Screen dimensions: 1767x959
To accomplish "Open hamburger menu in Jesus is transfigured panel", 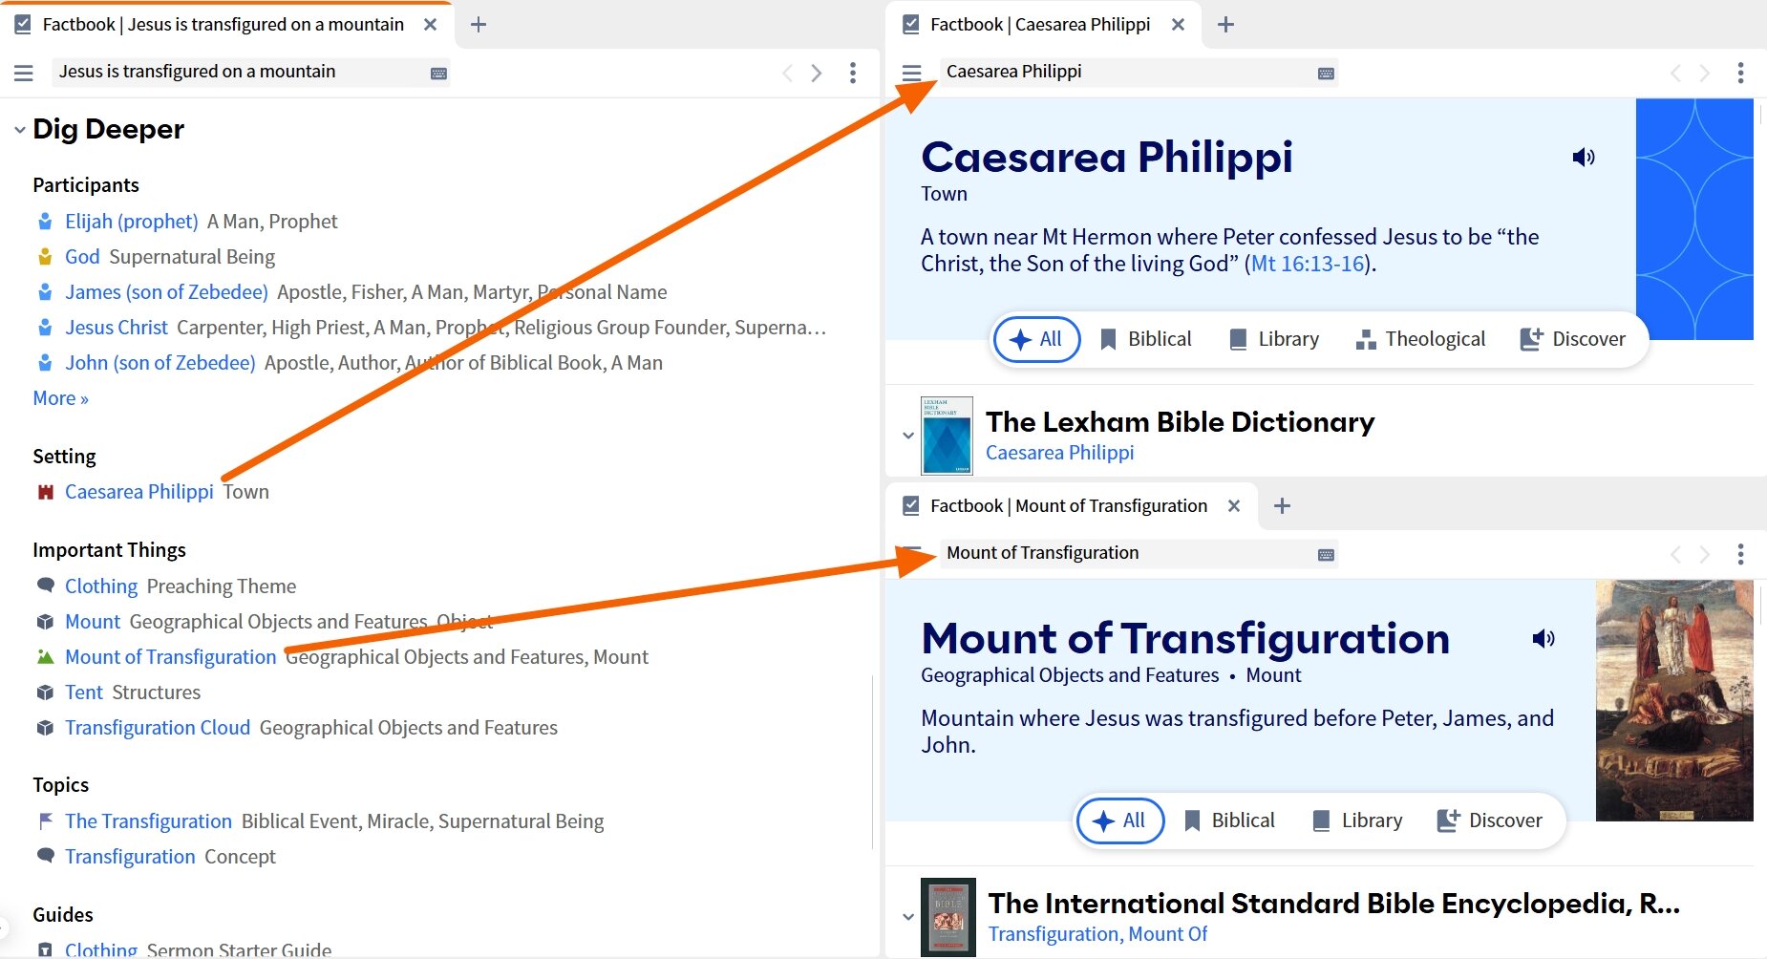I will pyautogui.click(x=24, y=73).
